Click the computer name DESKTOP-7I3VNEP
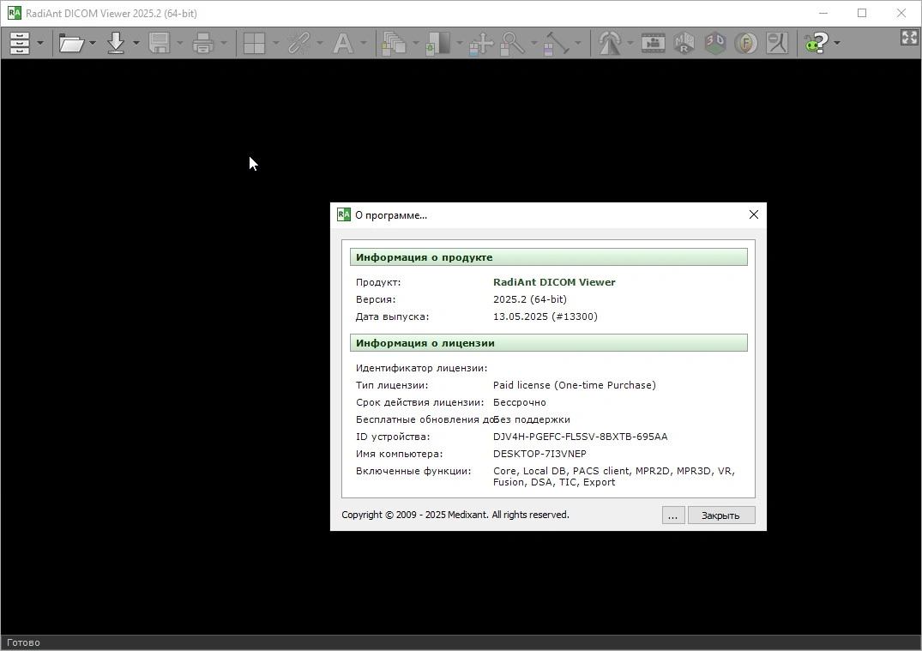The height and width of the screenshot is (651, 922). point(539,454)
